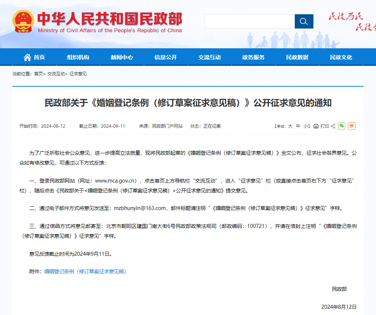
Task: Click the share icon beside print
Action: pos(333,126)
